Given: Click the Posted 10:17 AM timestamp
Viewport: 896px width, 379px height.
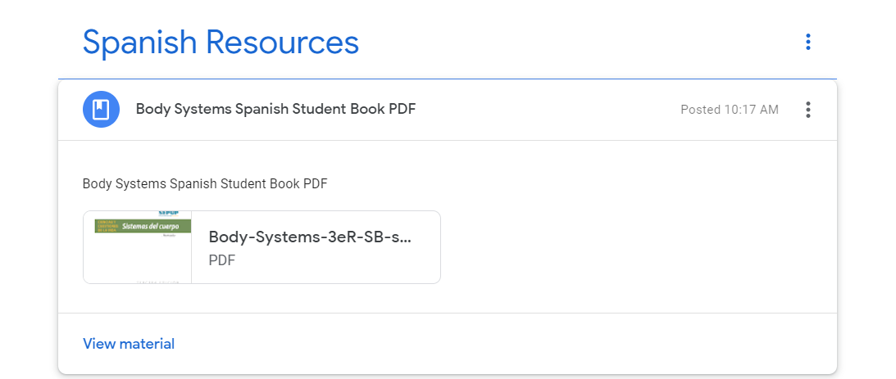Looking at the screenshot, I should point(729,110).
